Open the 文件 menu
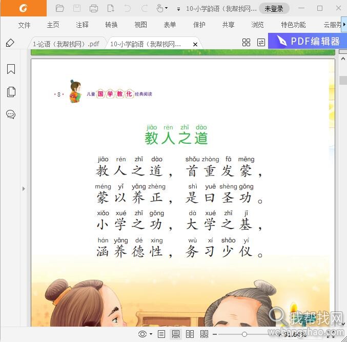 click(x=24, y=25)
